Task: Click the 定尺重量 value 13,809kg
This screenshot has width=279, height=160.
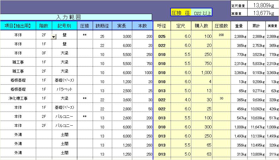Action: (263, 5)
